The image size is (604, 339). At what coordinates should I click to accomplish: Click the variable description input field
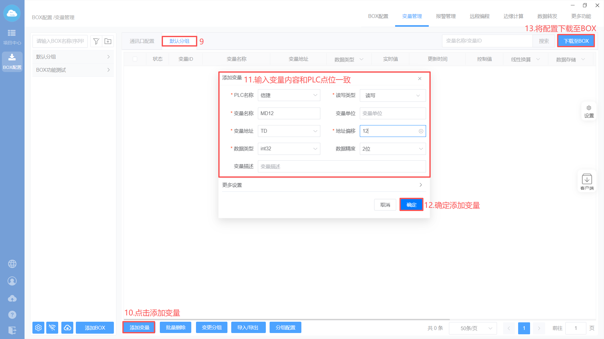(x=342, y=166)
